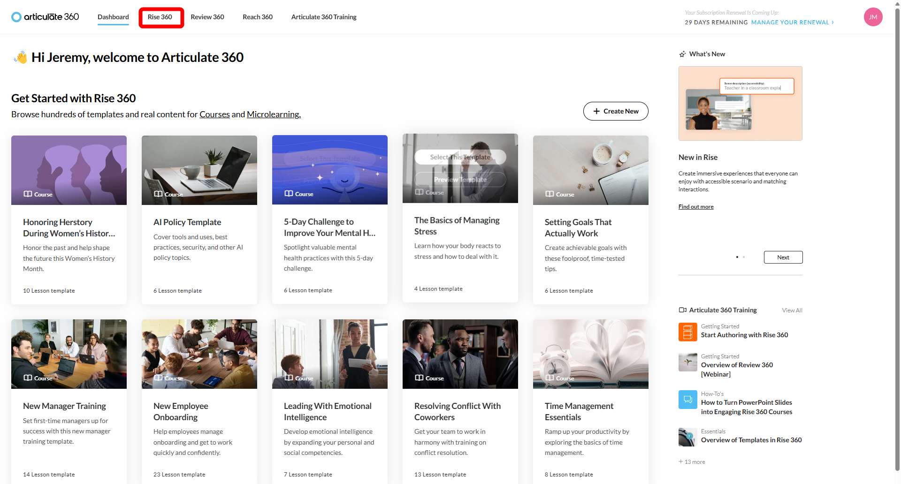
Task: Open Overview of Templates in Rise 360
Action: [x=751, y=440]
